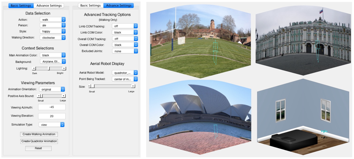Image resolution: width=354 pixels, height=159 pixels.
Task: Expand the Background selection dropdown
Action: point(53,62)
